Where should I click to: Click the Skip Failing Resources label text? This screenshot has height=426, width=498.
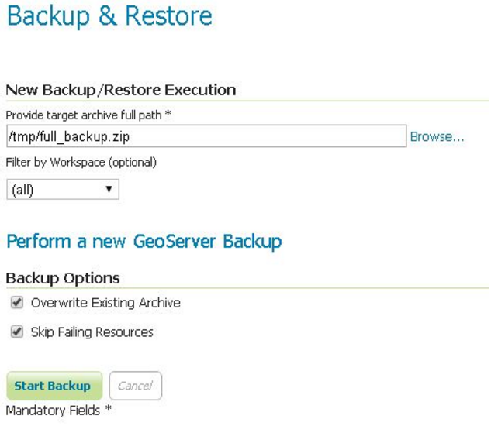(92, 332)
